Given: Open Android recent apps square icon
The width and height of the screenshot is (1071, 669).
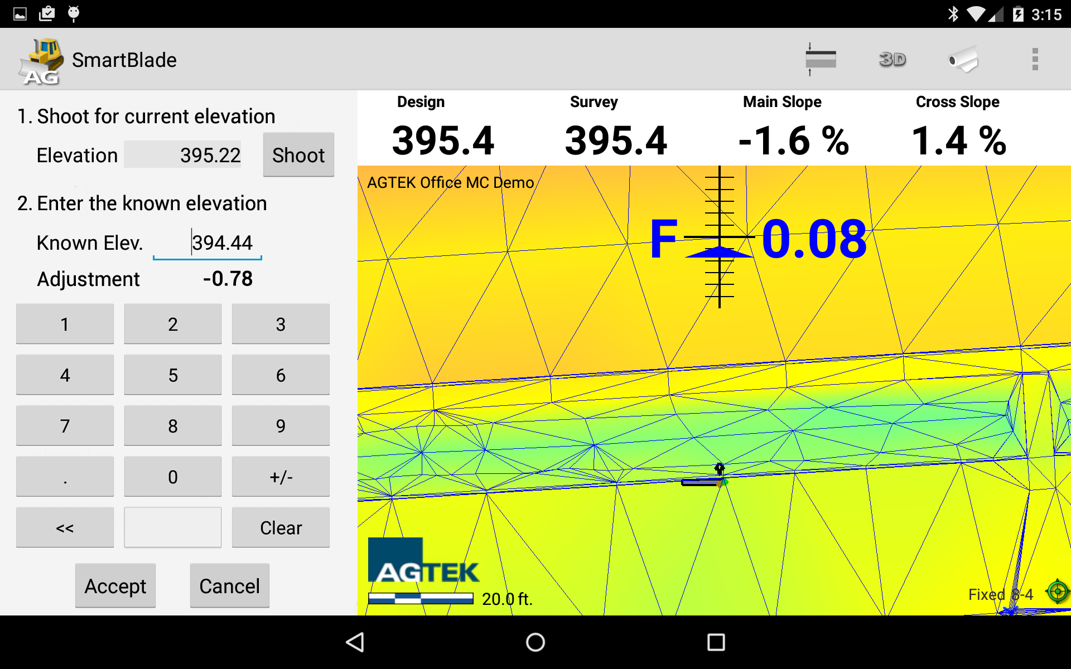Looking at the screenshot, I should tap(716, 642).
